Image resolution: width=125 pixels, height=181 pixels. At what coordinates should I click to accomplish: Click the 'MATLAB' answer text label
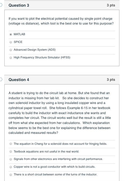pyautogui.click(x=19, y=34)
